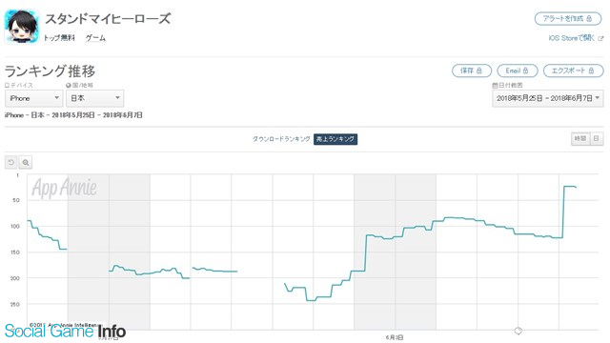This screenshot has width=610, height=343.
Task: Open the 日本 country dropdown
Action: 95,98
